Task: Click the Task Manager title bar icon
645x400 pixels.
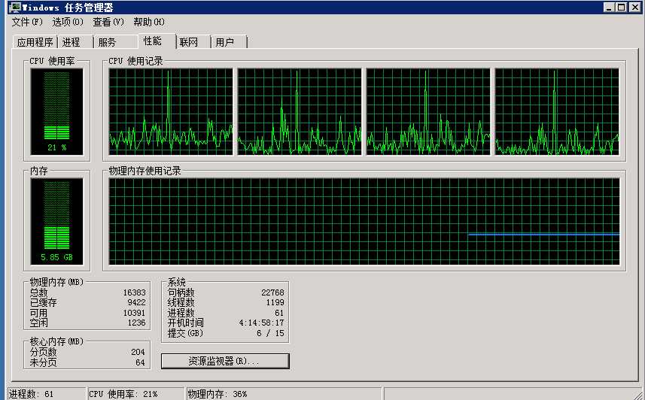Action: 14,7
